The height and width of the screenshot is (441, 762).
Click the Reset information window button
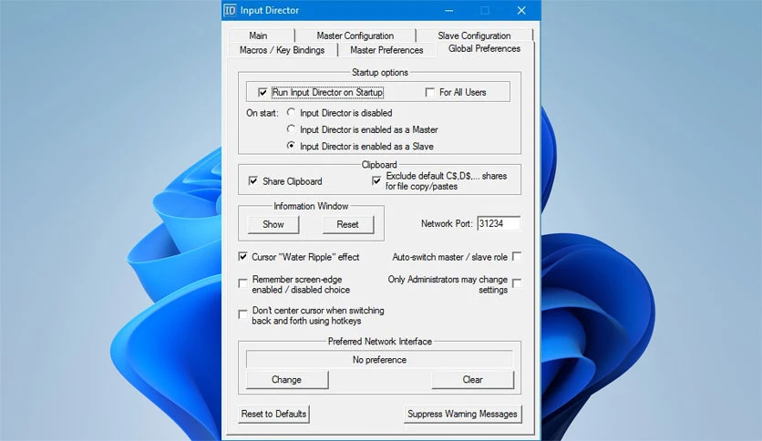[x=348, y=224]
